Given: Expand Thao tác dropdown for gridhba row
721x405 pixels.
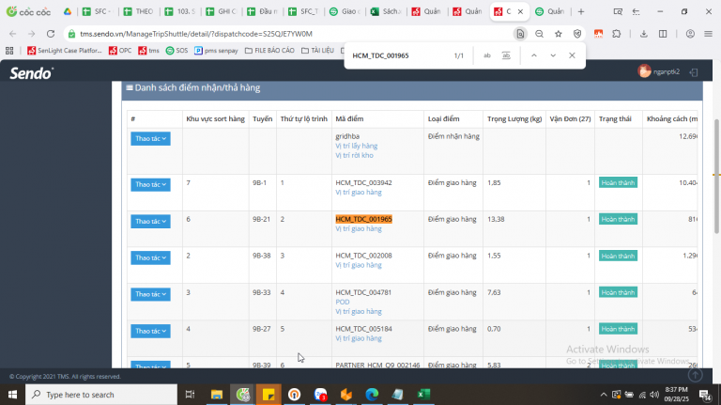Looking at the screenshot, I should pos(150,138).
